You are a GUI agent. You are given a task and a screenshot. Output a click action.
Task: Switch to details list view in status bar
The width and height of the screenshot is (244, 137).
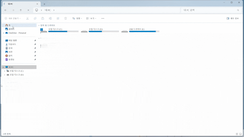[x=237, y=134]
